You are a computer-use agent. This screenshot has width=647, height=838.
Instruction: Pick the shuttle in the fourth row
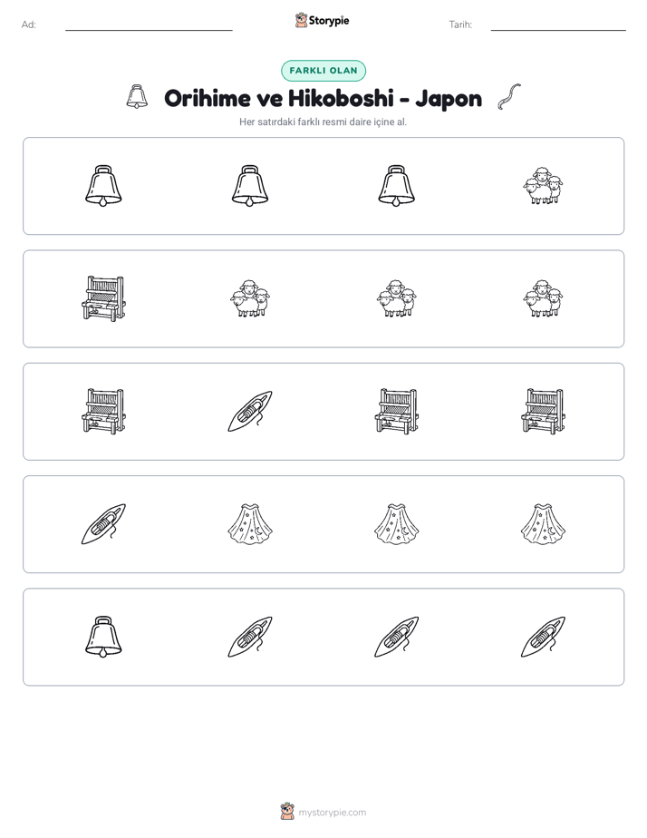pos(103,524)
